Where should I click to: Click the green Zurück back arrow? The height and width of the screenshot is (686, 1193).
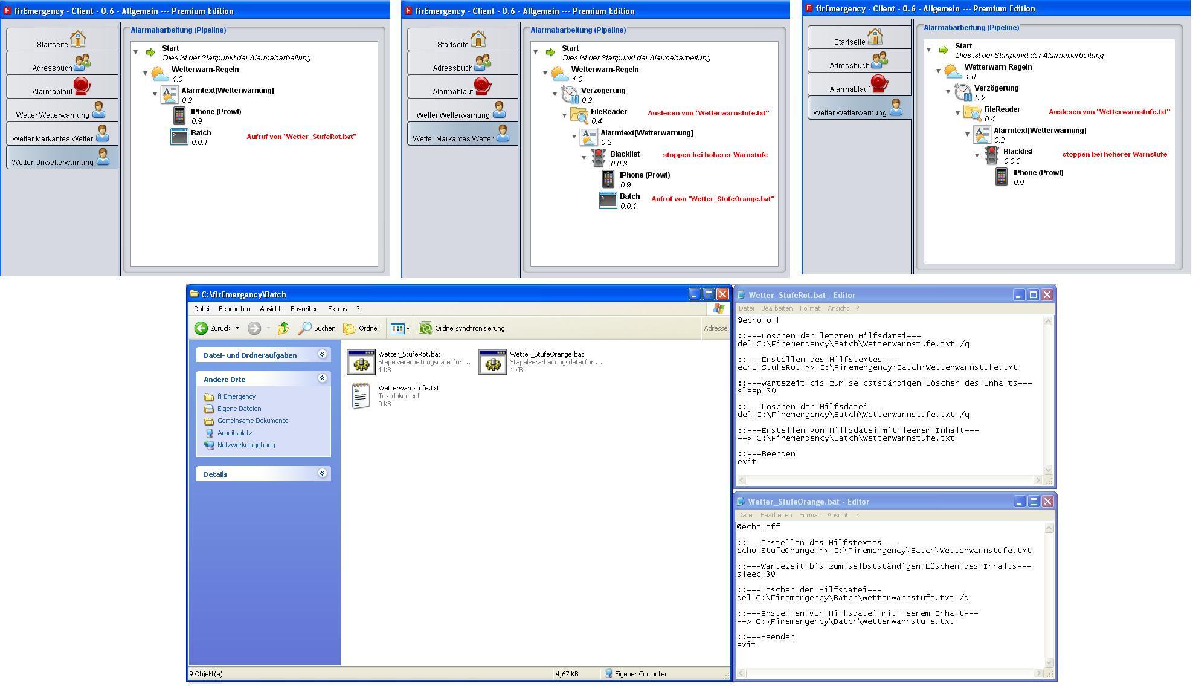pyautogui.click(x=201, y=328)
